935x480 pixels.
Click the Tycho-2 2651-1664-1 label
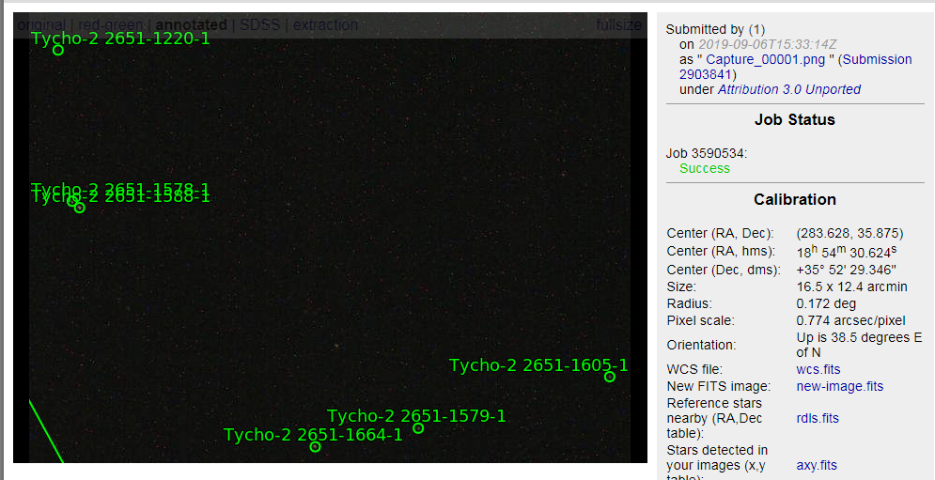pos(313,435)
